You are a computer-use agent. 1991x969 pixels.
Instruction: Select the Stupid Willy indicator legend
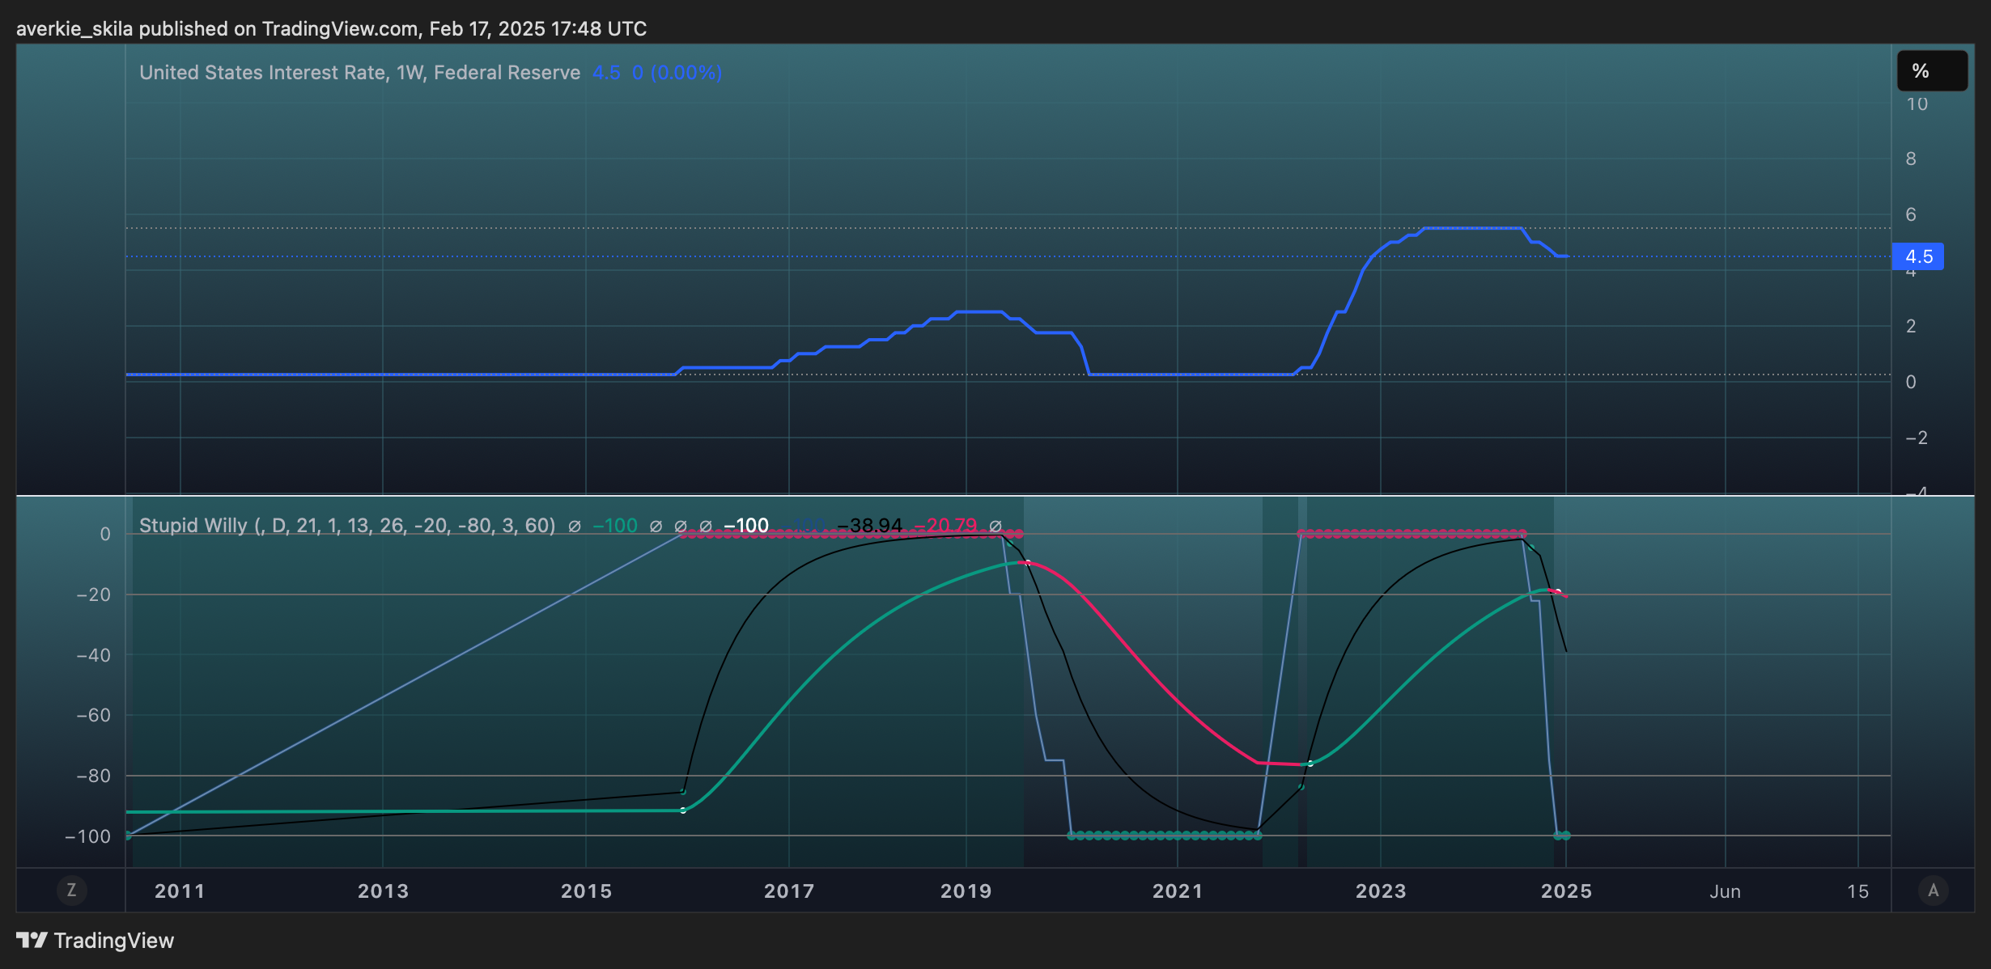347,526
